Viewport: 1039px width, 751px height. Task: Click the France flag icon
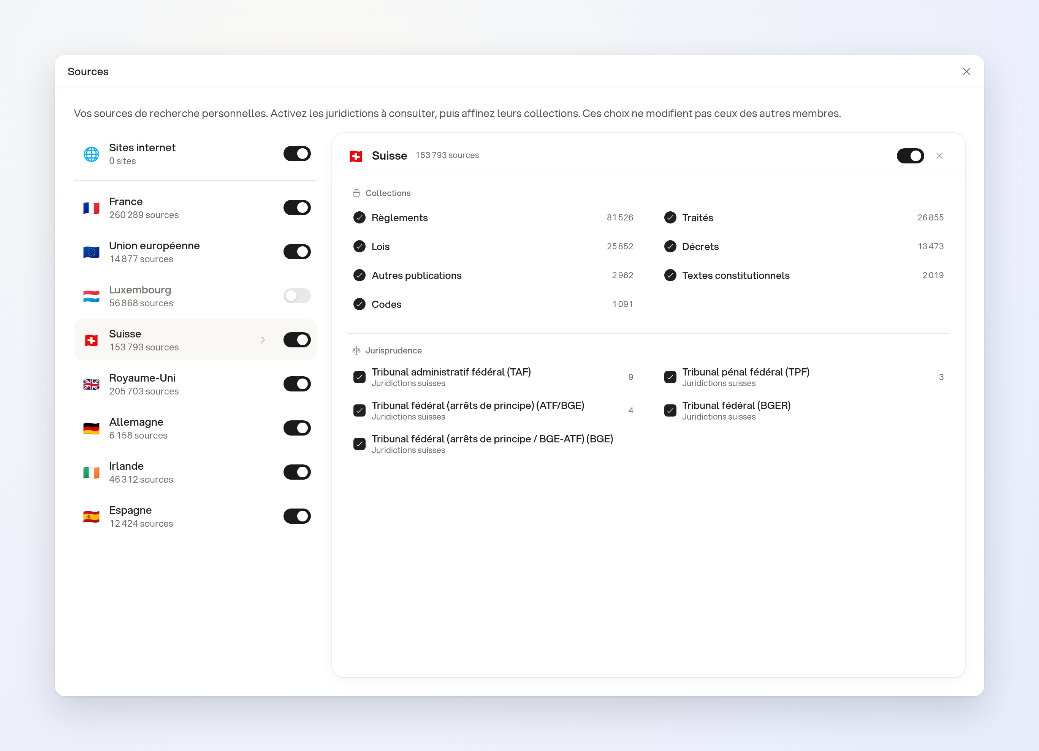pos(91,208)
